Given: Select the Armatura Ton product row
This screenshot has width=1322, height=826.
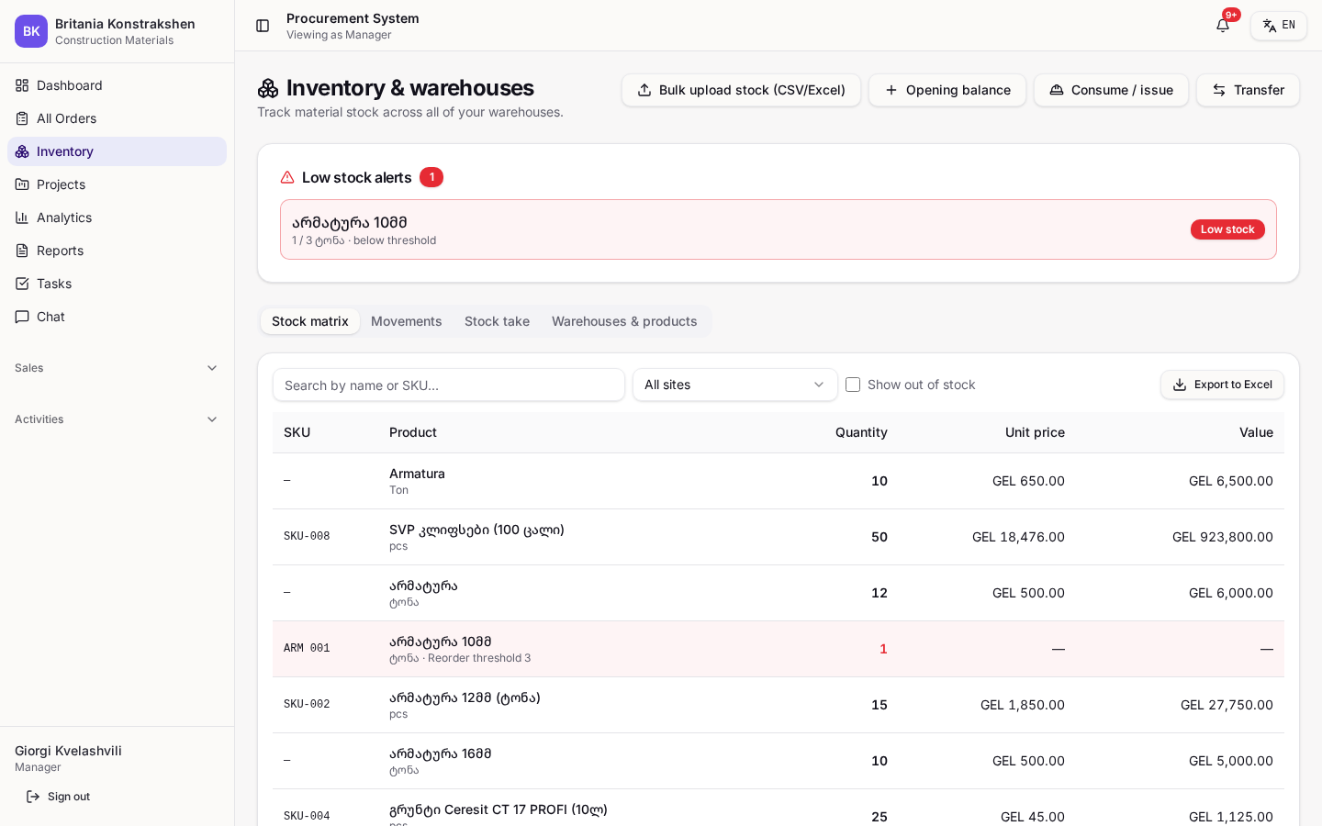Looking at the screenshot, I should [x=779, y=481].
